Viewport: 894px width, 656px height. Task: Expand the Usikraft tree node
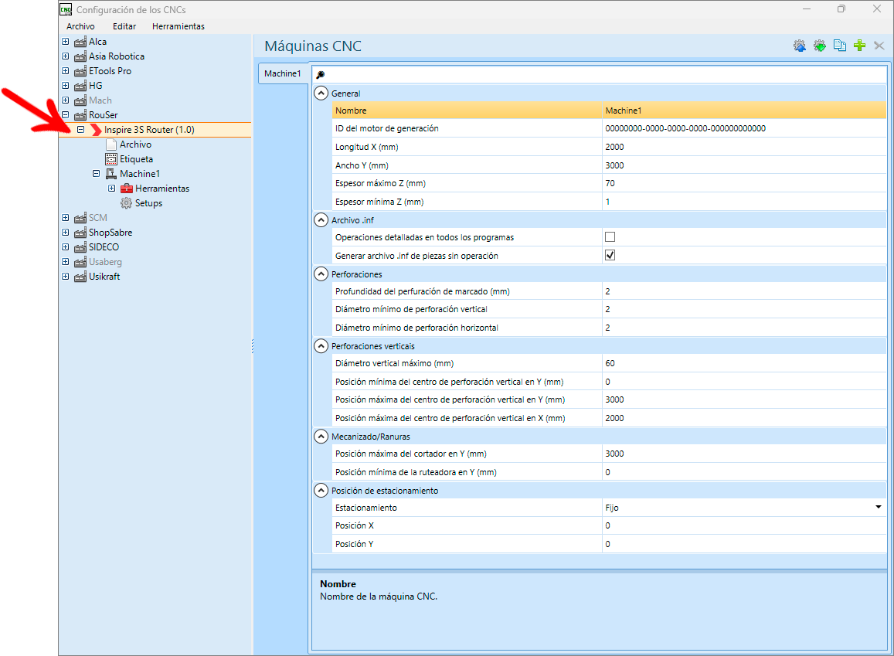click(66, 277)
